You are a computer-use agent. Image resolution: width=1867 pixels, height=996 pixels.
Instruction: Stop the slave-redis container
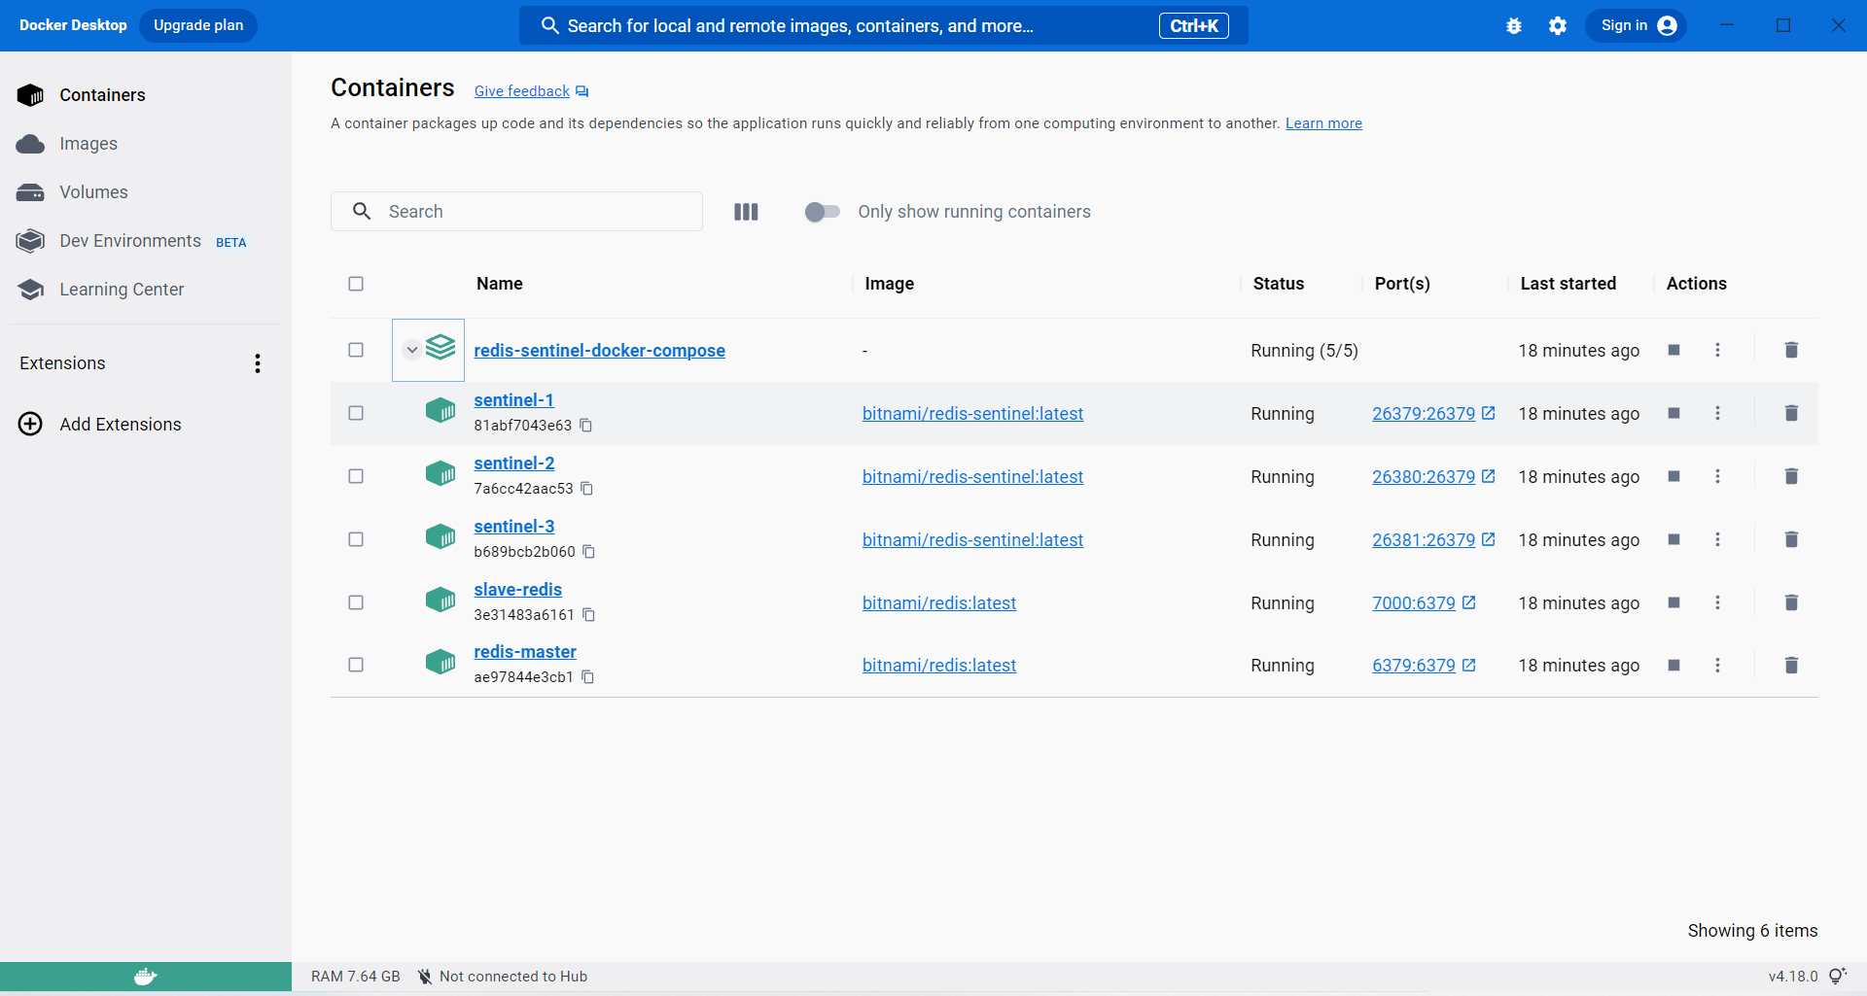pyautogui.click(x=1673, y=602)
